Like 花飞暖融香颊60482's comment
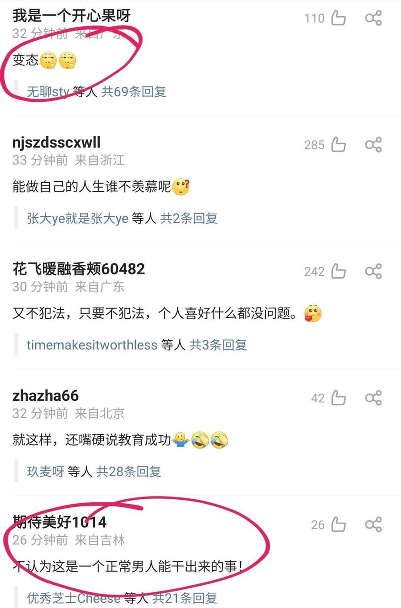The height and width of the screenshot is (608, 401). [x=339, y=271]
